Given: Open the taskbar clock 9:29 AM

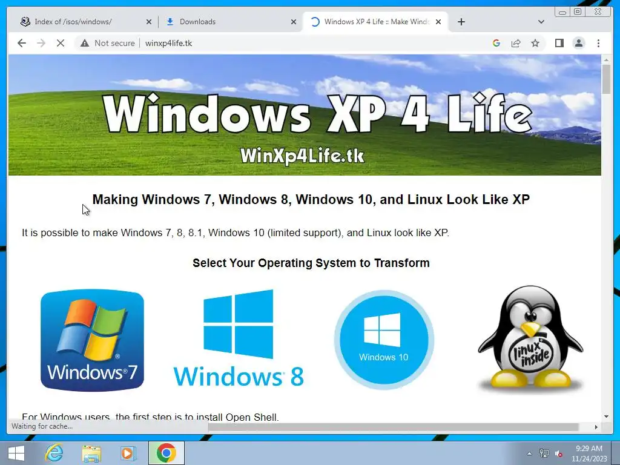Looking at the screenshot, I should pyautogui.click(x=589, y=453).
